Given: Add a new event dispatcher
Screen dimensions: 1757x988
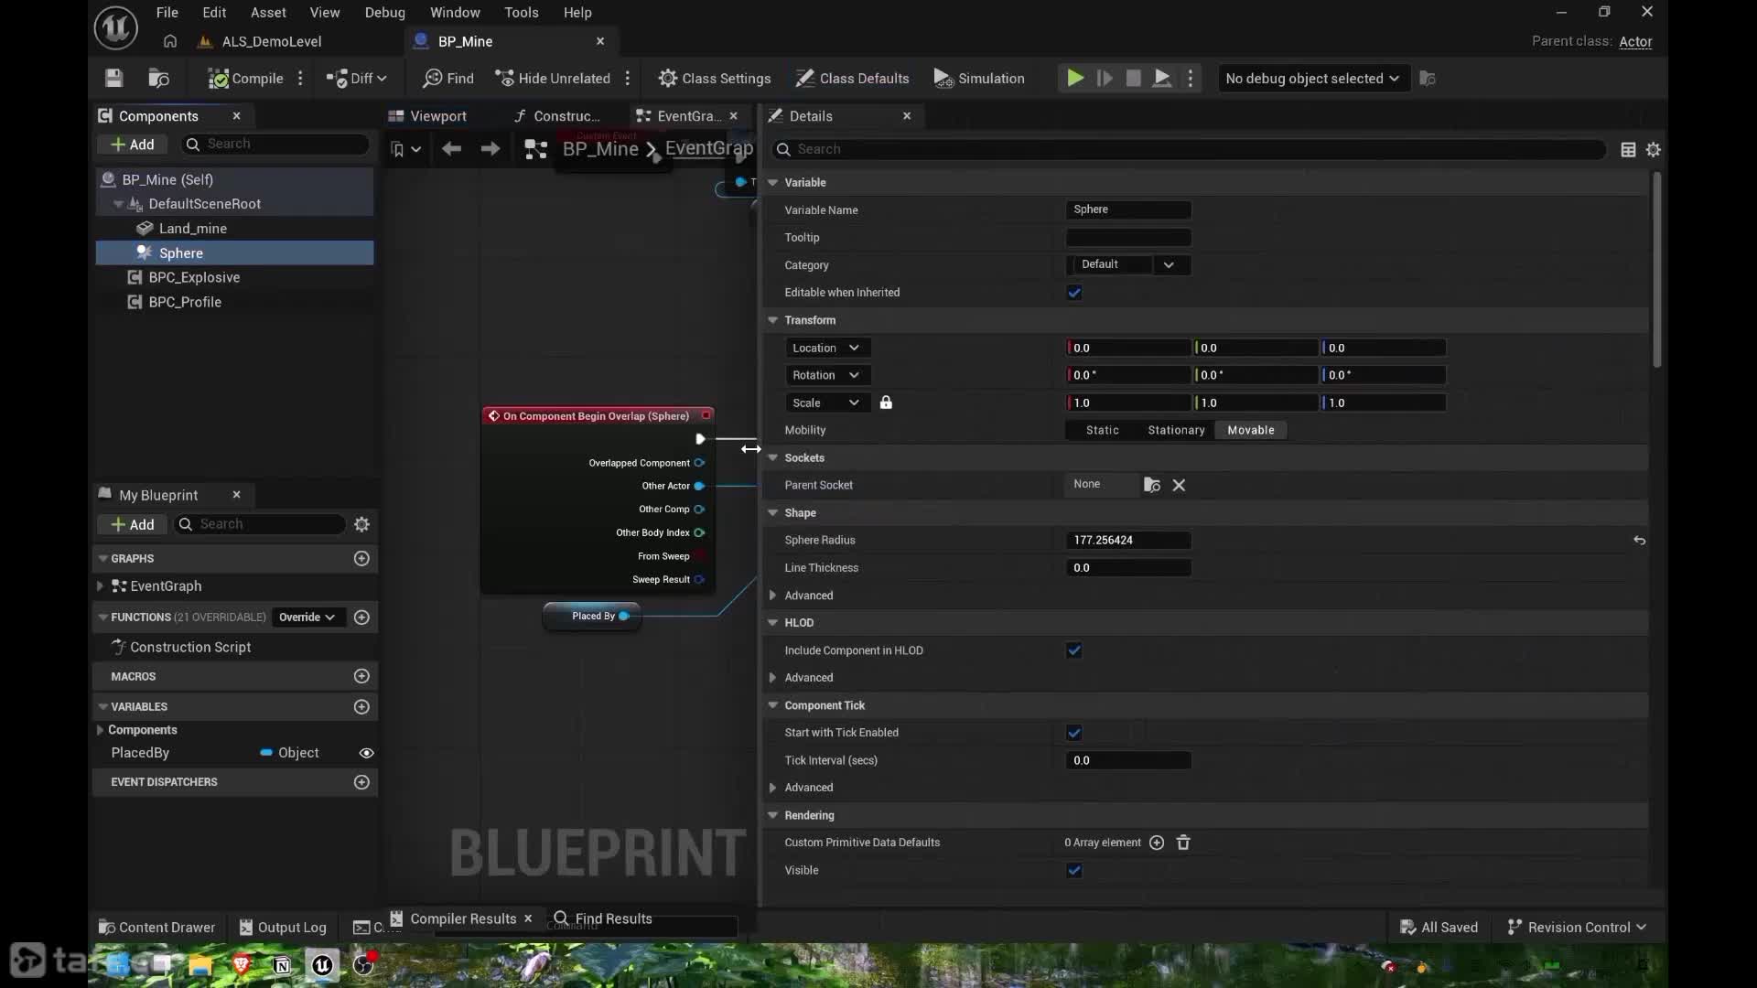Looking at the screenshot, I should [x=361, y=782].
